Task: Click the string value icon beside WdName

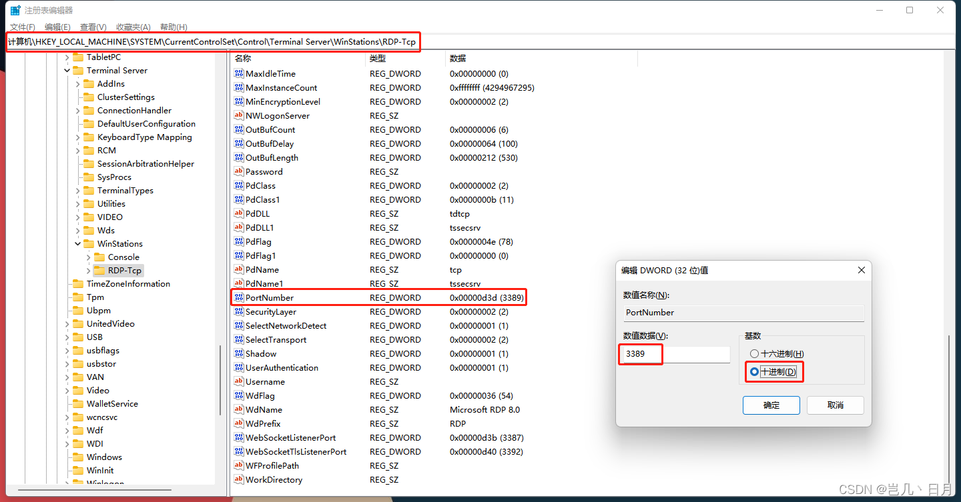Action: pyautogui.click(x=239, y=409)
